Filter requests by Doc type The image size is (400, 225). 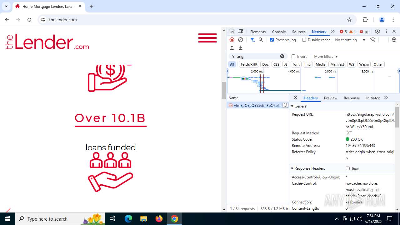coord(265,64)
